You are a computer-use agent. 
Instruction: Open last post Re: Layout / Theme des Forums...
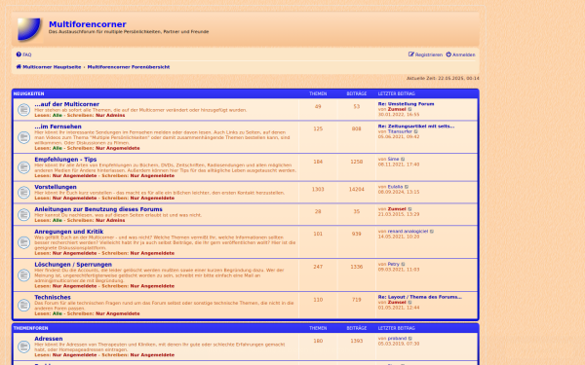tap(419, 297)
